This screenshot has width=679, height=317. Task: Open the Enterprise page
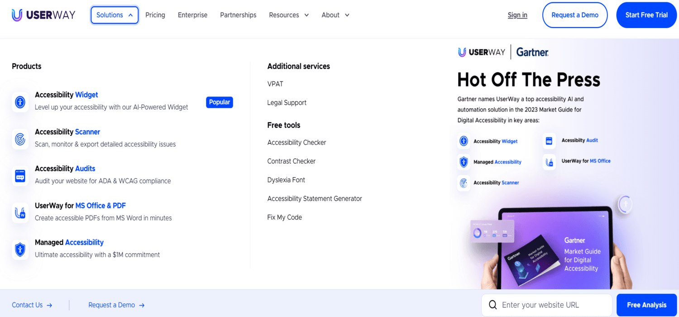pyautogui.click(x=192, y=15)
